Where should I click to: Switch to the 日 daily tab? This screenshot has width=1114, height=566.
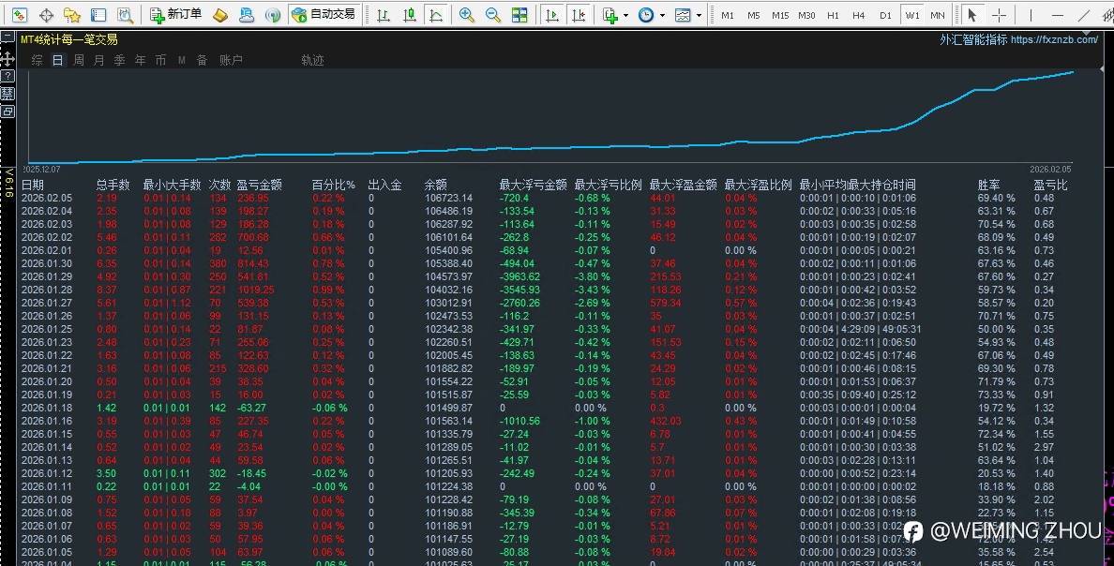tap(57, 60)
